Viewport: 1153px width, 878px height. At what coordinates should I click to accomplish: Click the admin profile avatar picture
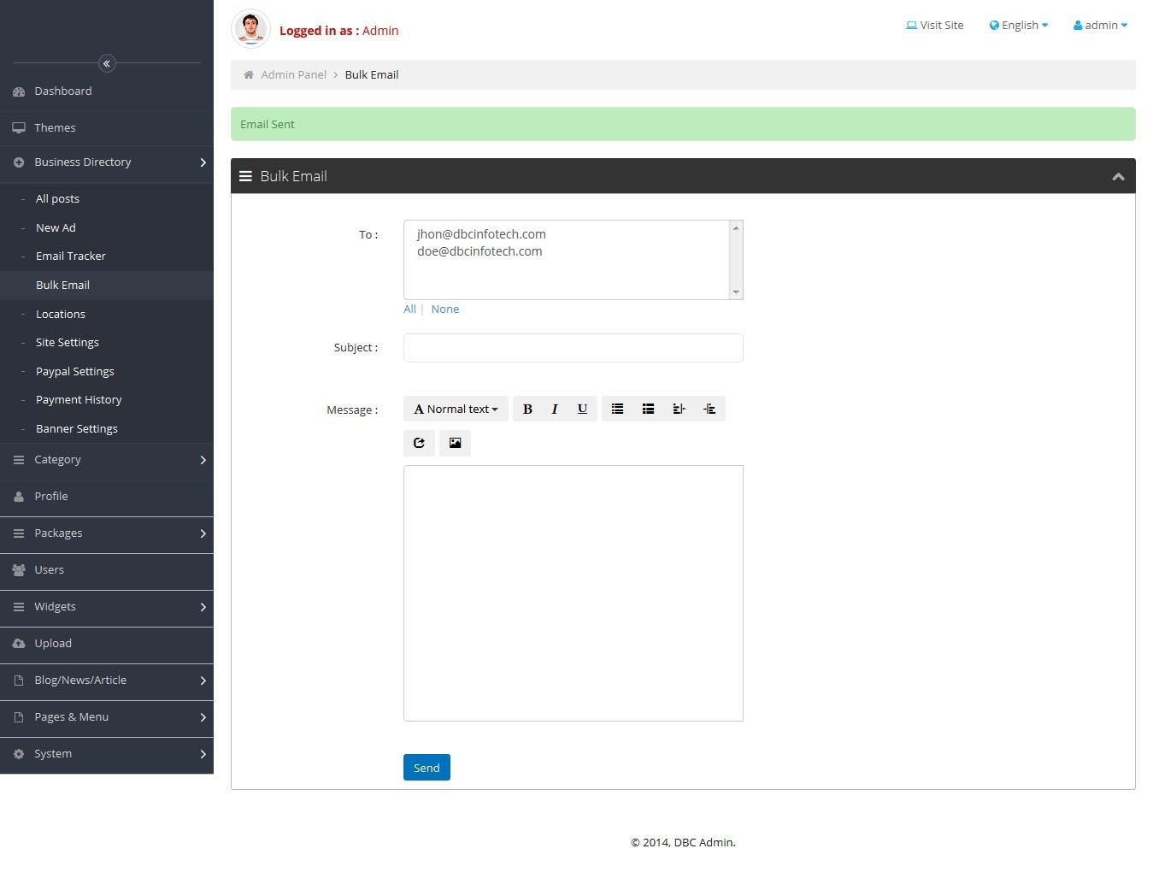point(250,29)
